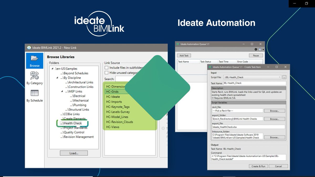Image resolution: width=315 pixels, height=177 pixels.
Task: Select the COBie Links folder
Action: (x=70, y=114)
